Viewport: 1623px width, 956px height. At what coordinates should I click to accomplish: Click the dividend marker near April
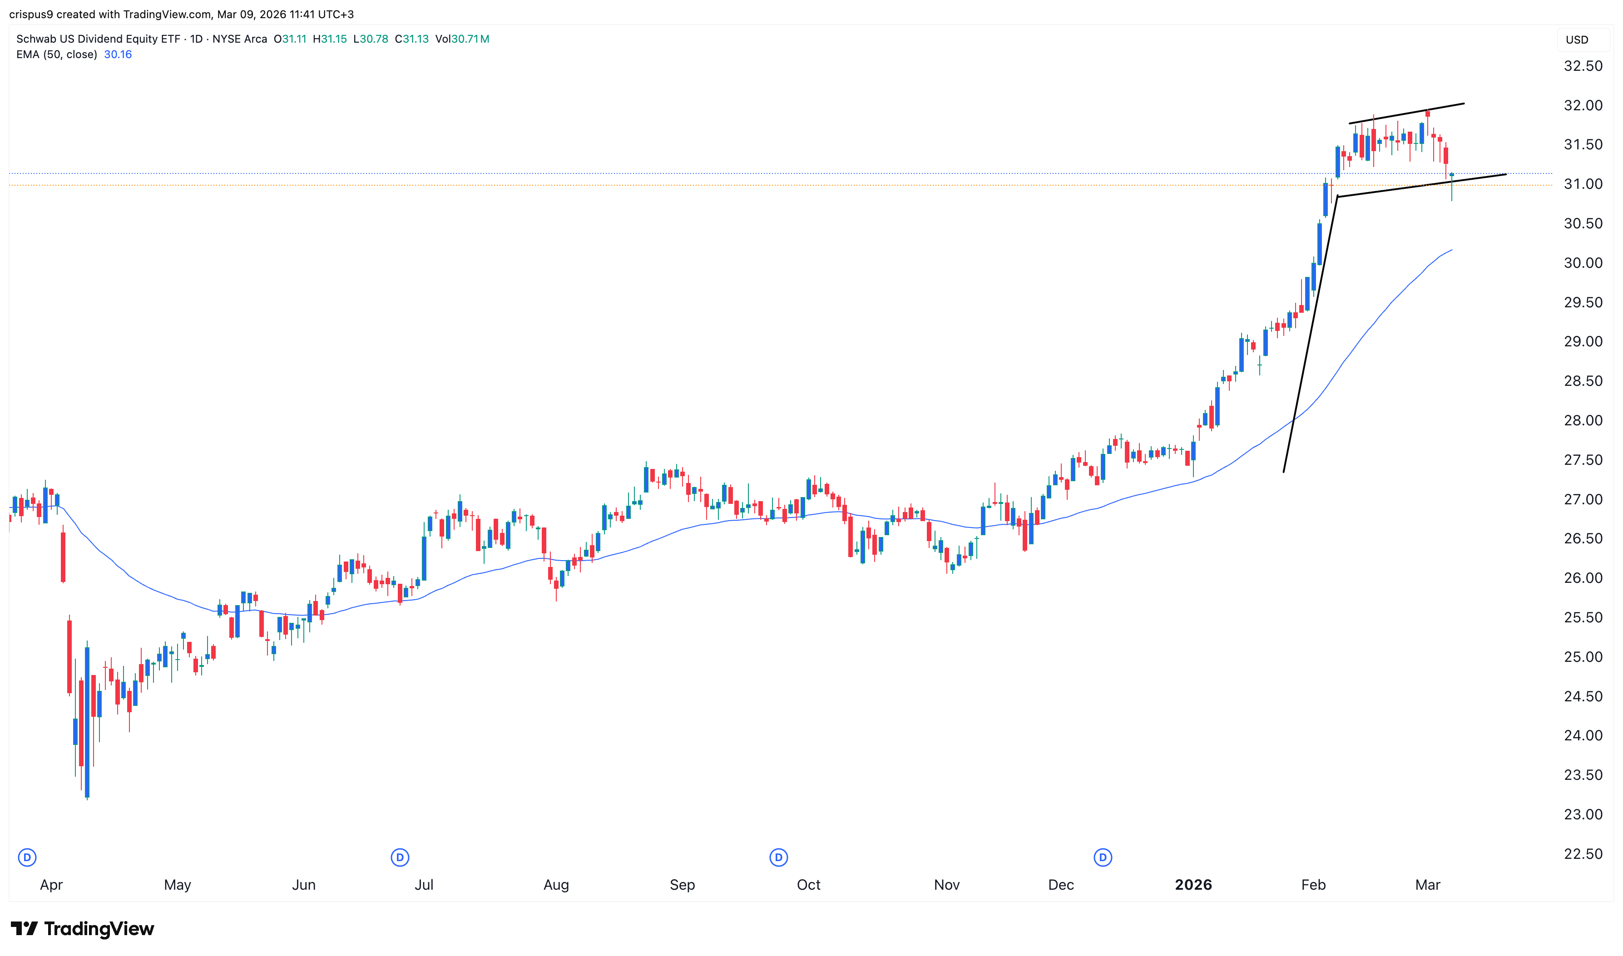[27, 857]
